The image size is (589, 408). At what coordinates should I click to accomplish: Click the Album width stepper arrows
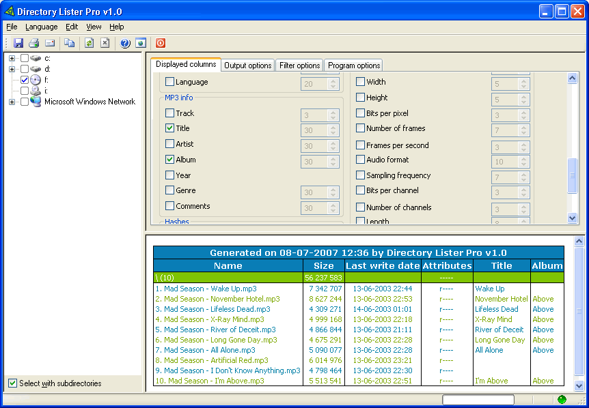tap(333, 162)
